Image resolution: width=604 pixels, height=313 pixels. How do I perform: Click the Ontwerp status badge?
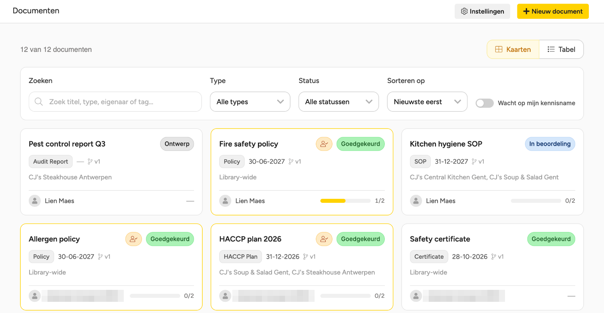(x=177, y=144)
